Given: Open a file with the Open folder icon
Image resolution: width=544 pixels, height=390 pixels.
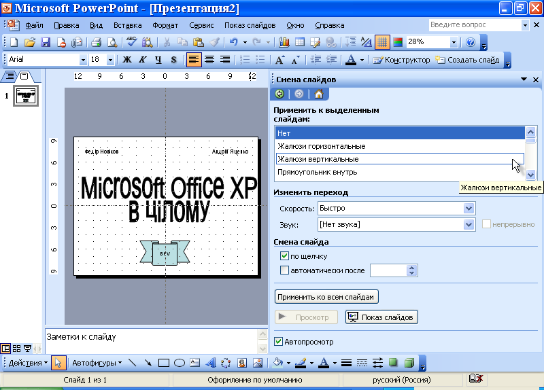Looking at the screenshot, I should pyautogui.click(x=30, y=42).
